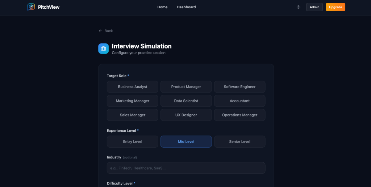This screenshot has height=187, width=371.
Task: Choose the Data Scientist role
Action: point(186,101)
